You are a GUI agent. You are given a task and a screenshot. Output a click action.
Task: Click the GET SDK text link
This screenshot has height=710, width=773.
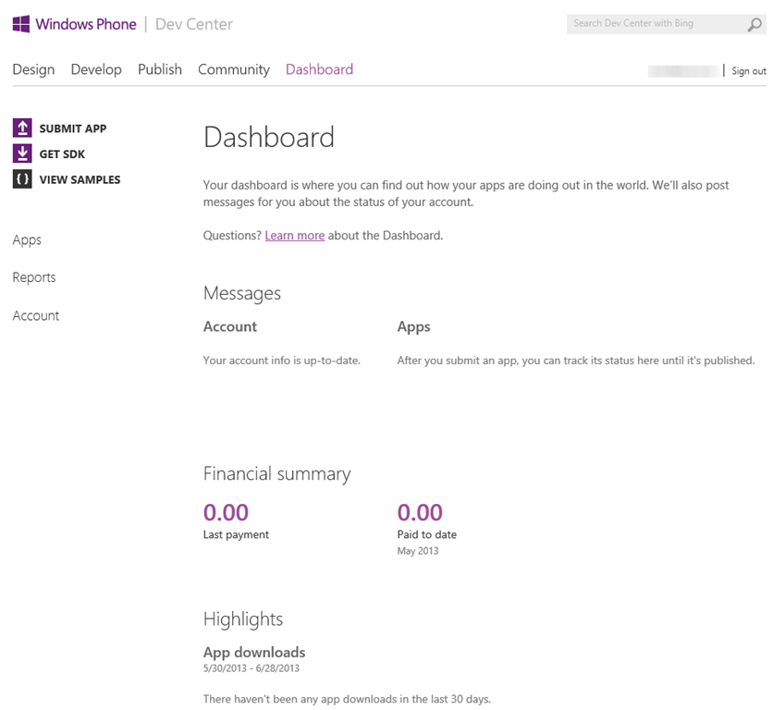pos(62,154)
